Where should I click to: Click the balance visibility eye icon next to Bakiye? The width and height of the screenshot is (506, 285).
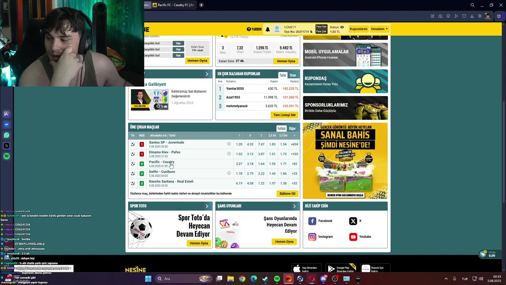tap(342, 27)
